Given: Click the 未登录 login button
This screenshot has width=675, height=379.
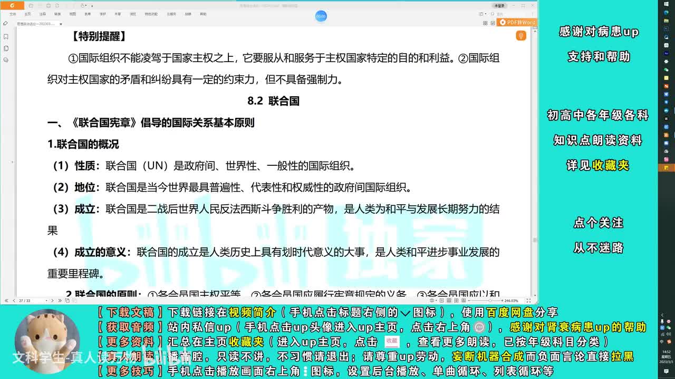Looking at the screenshot, I should pyautogui.click(x=499, y=6).
